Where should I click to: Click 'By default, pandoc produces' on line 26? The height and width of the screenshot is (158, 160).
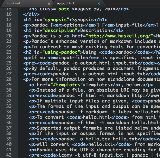(68, 69)
